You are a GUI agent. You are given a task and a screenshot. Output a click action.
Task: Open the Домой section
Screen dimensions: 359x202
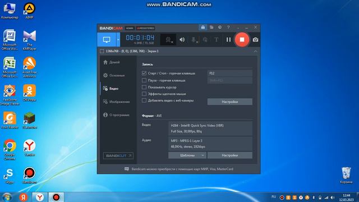[x=112, y=62]
